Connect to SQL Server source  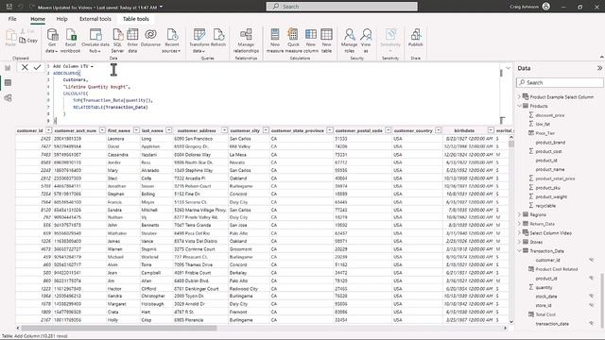117,40
